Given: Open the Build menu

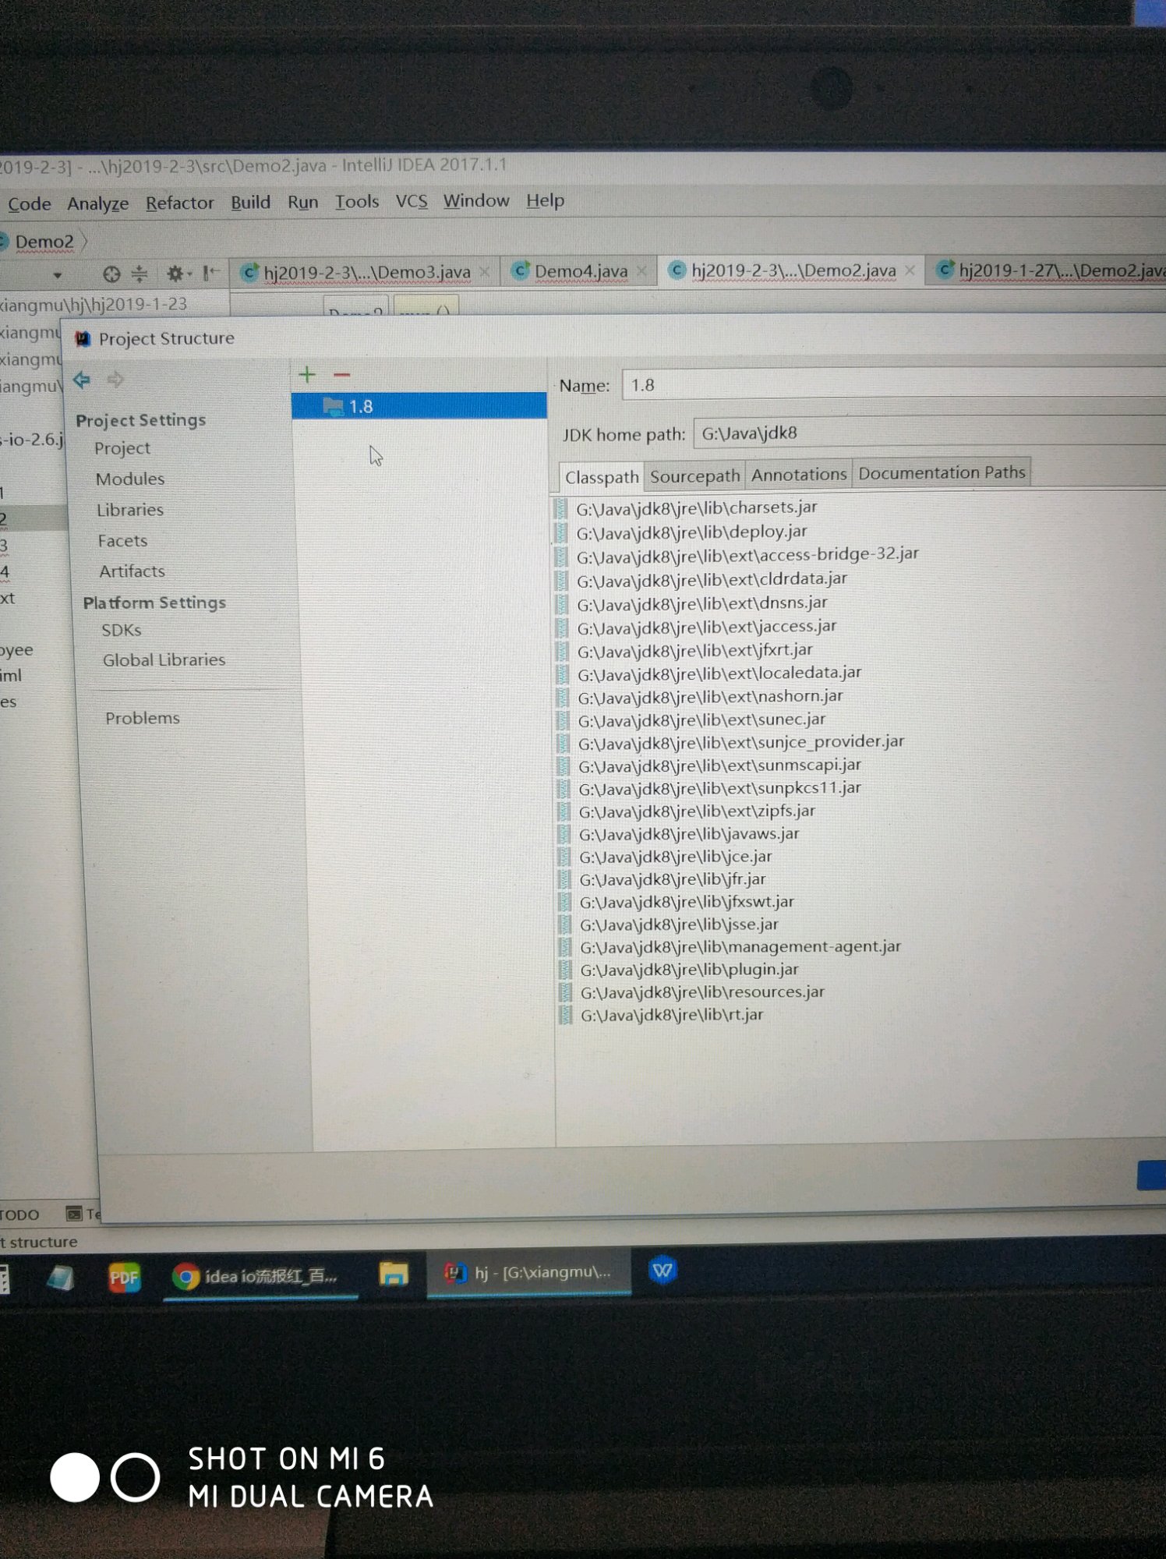Looking at the screenshot, I should click(250, 202).
